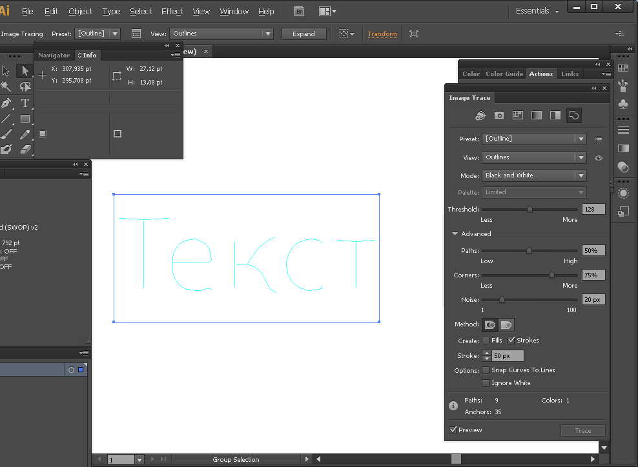Select the Pen tool in toolbox
Viewport: 638px width, 467px height.
pyautogui.click(x=6, y=103)
